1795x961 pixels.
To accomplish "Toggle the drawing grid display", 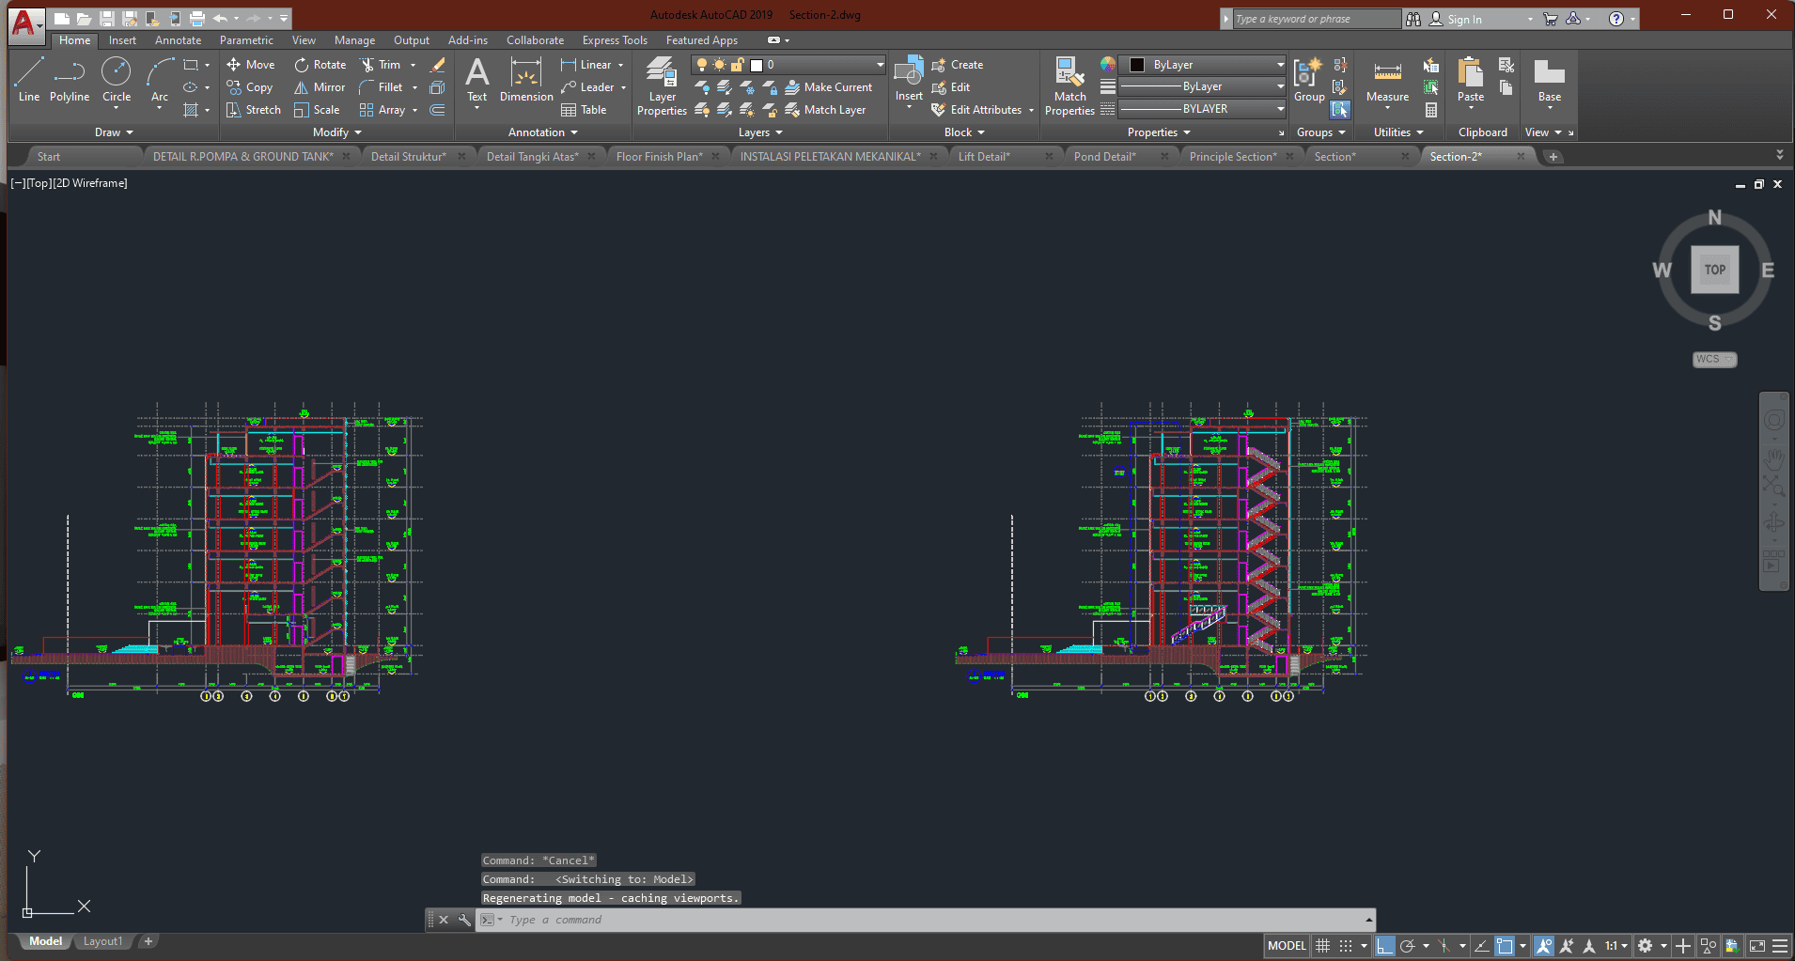I will pos(1322,946).
